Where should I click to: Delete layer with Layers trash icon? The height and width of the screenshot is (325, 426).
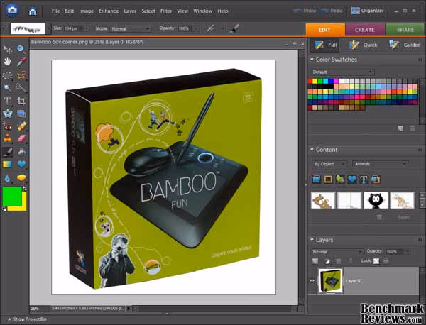(339, 261)
